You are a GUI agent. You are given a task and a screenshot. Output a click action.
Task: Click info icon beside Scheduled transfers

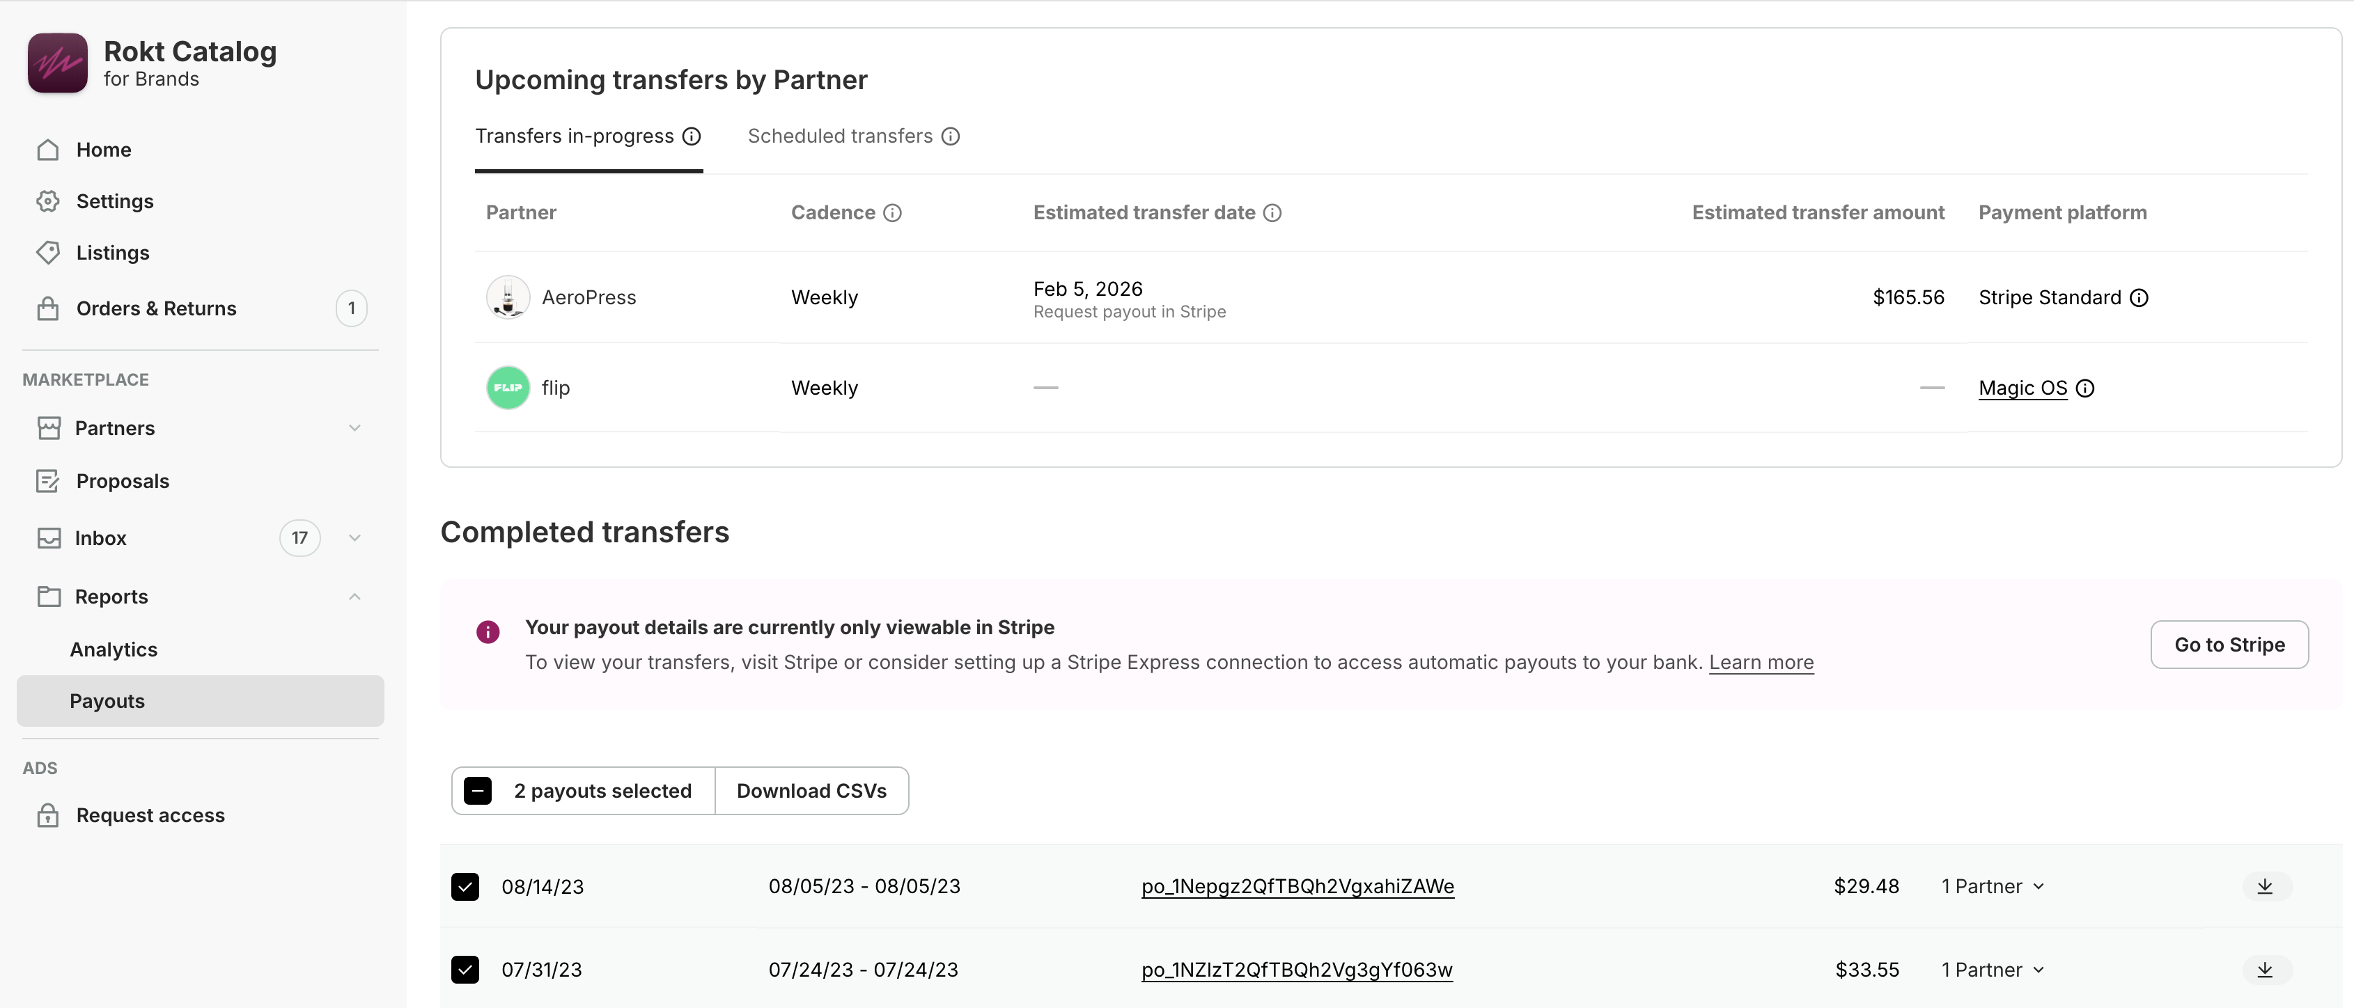pyautogui.click(x=951, y=136)
